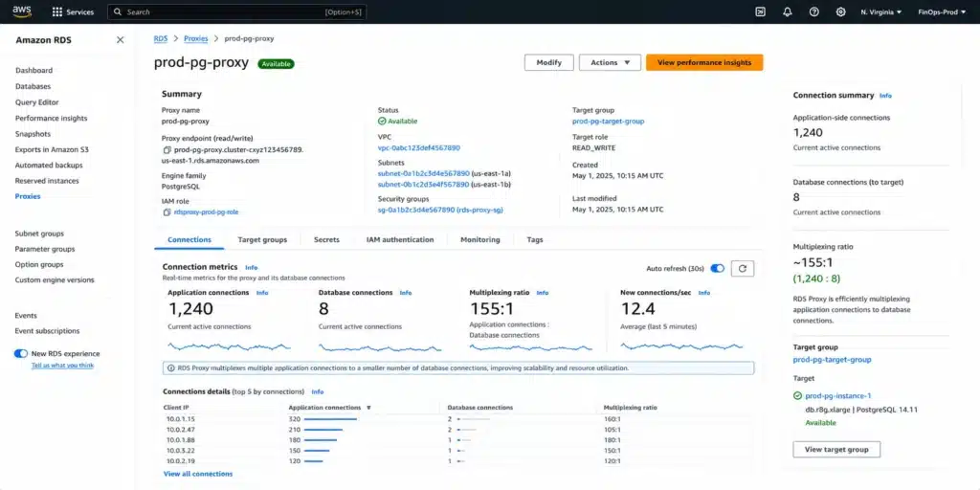The image size is (980, 490).
Task: Click Info next to Application connections metric
Action: point(262,293)
